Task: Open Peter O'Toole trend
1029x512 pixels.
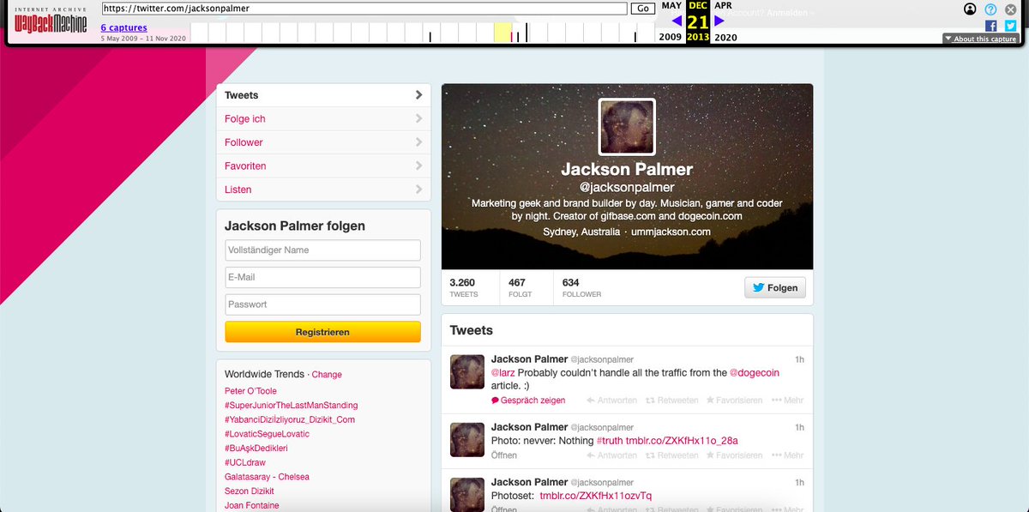Action: 250,391
